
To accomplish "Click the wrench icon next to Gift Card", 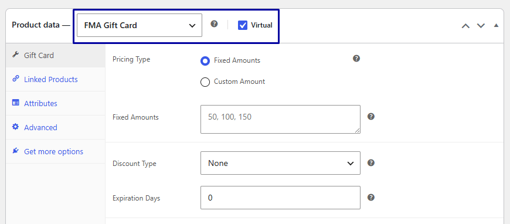I will point(15,55).
